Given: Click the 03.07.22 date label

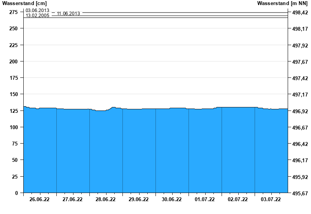Looking at the screenshot, I should click(x=271, y=200).
